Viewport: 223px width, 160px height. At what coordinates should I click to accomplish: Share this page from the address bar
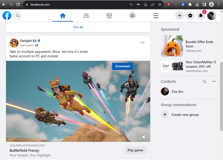[x=152, y=4]
